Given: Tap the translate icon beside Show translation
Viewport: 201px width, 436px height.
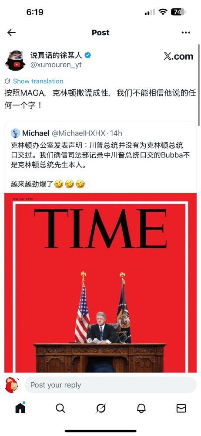Looking at the screenshot, I should (x=7, y=81).
